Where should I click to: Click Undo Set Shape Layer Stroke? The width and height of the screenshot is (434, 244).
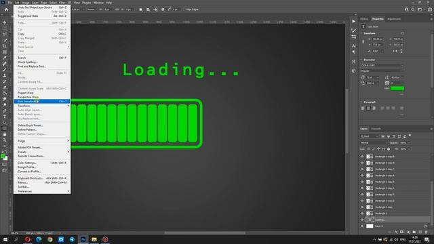pyautogui.click(x=42, y=7)
